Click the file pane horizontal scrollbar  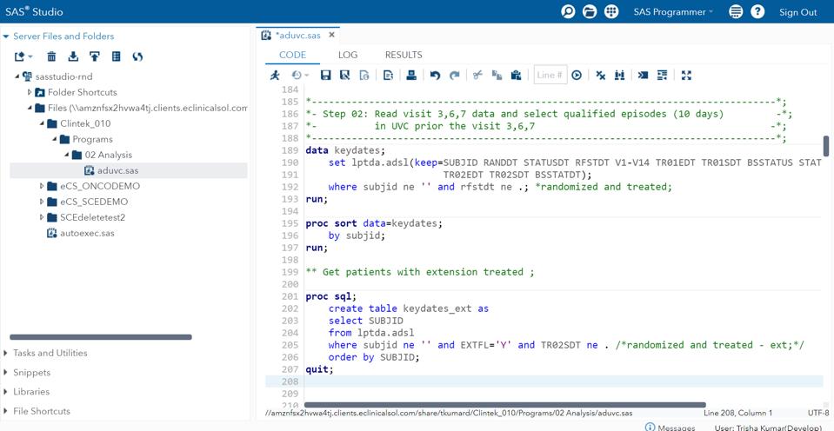101,337
